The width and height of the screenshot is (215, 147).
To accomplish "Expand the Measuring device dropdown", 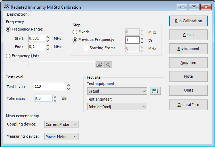I will 61,137.
